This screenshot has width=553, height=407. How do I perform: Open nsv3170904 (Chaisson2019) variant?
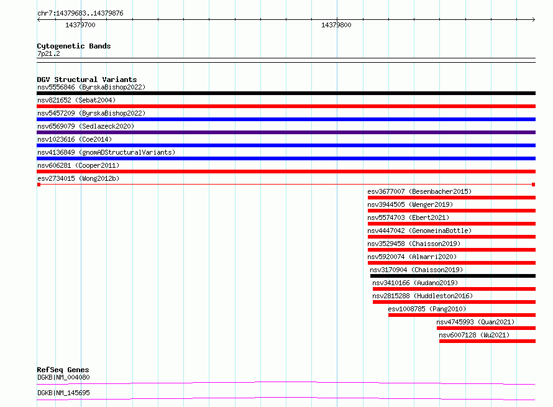click(416, 270)
